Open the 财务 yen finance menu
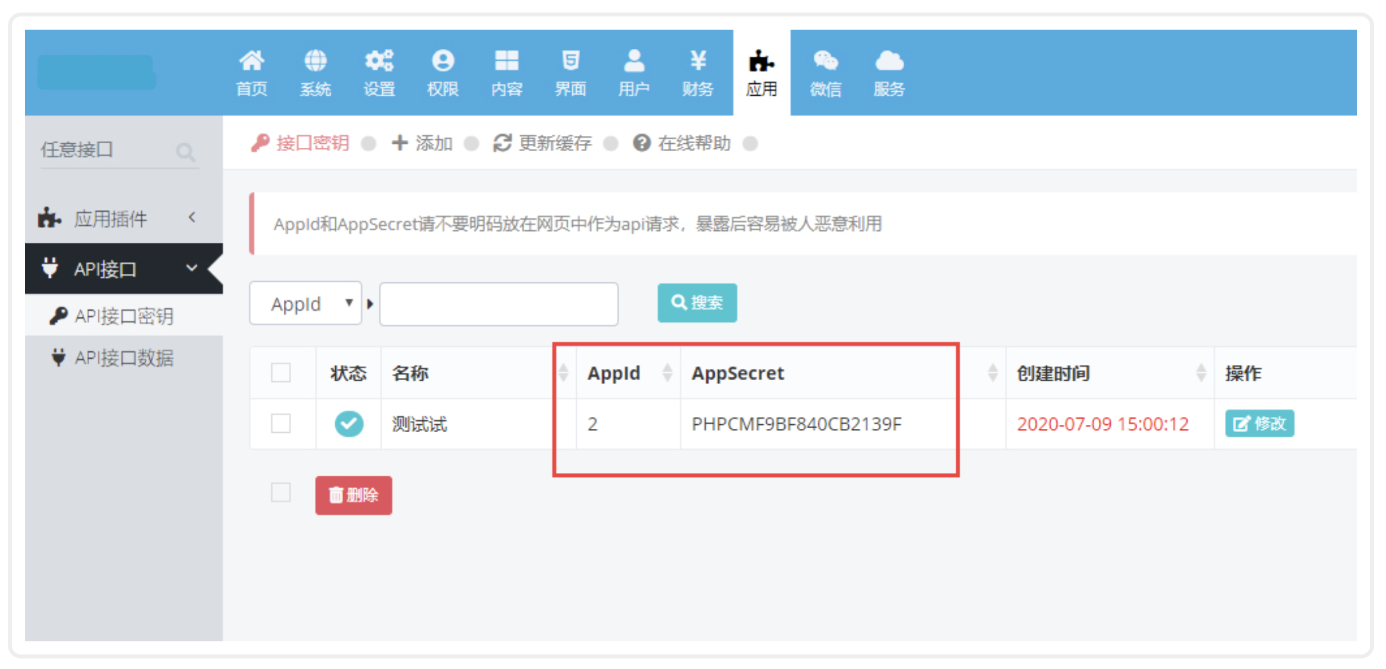Screen dimensions: 1386x669 pyautogui.click(x=698, y=73)
